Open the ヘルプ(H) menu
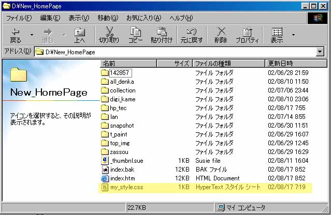Viewport: 331px width, 215px height. 181,18
